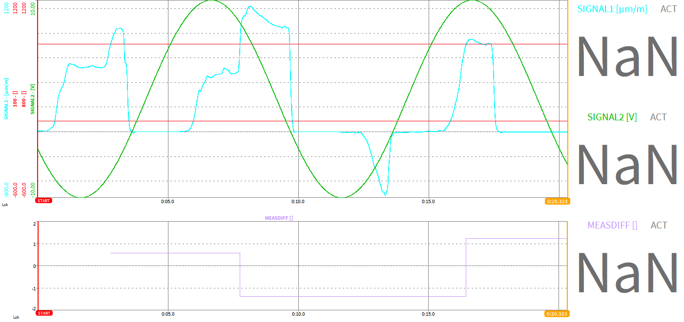The width and height of the screenshot is (684, 322).
Task: Select the orange 0:20.323 cursor on lower graph
Action: point(557,314)
